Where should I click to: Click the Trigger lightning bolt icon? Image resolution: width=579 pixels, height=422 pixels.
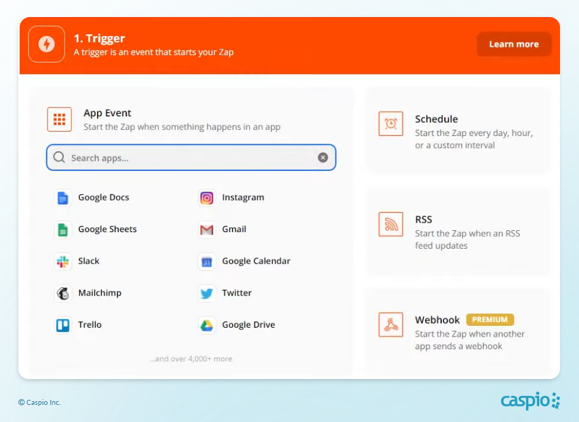tap(47, 44)
